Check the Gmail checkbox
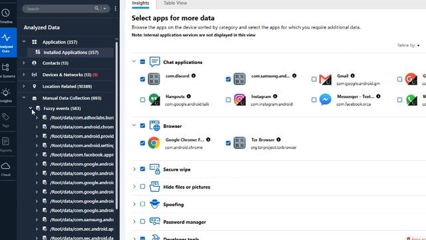This screenshot has height=240, width=426. coord(314,79)
